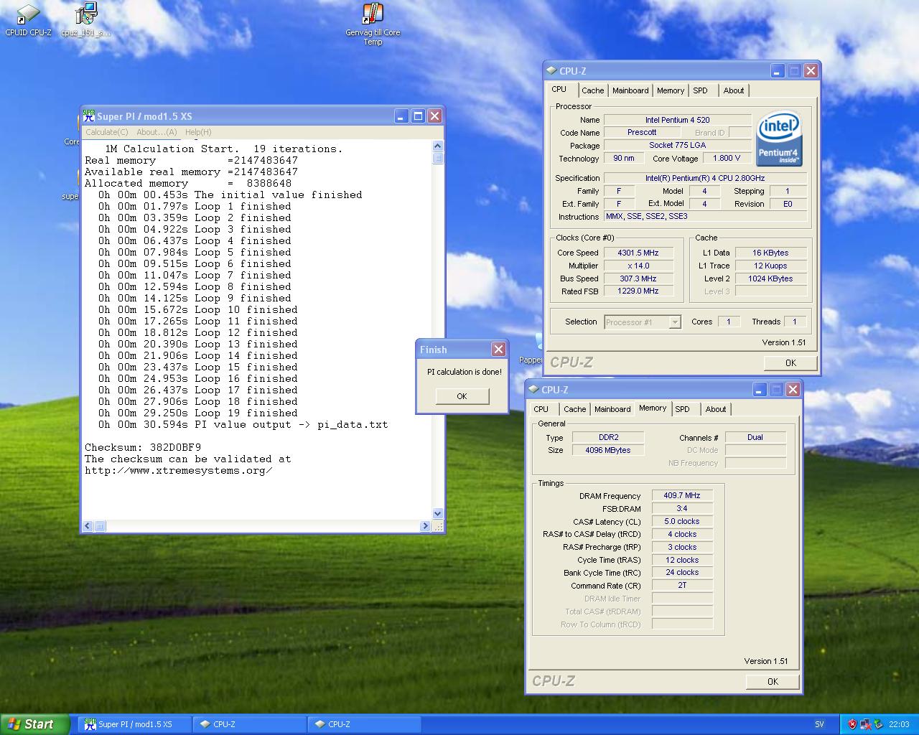Viewport: 919px width, 735px height.
Task: Click the top CPU-Z window title icon
Action: pyautogui.click(x=551, y=70)
